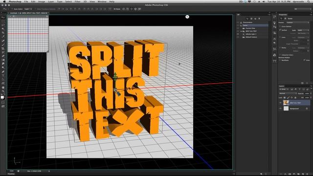Open the Filter menu

click(x=77, y=1)
